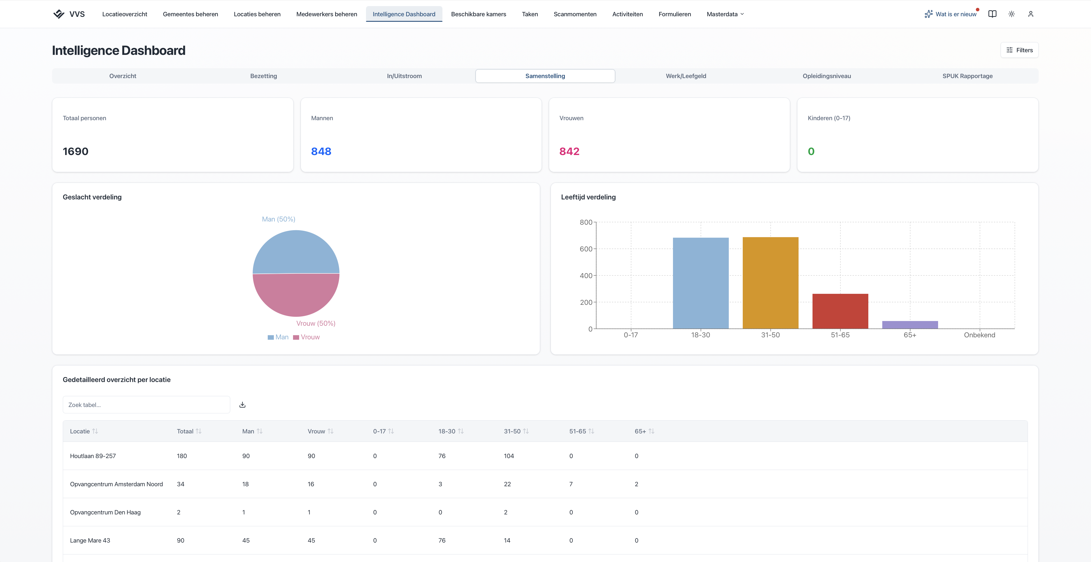Expand the Masterdata dropdown menu

[x=725, y=14]
